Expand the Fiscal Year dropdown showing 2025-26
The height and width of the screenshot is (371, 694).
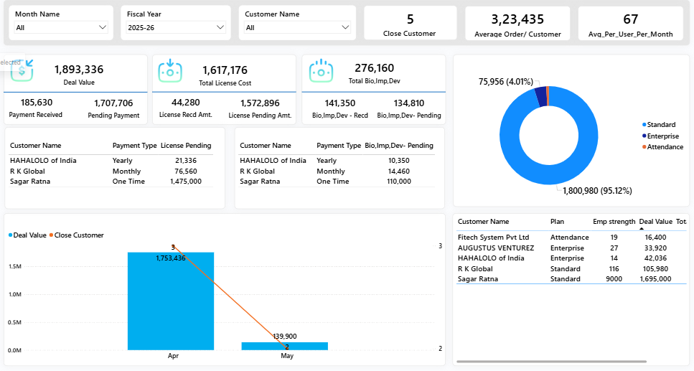coord(220,27)
